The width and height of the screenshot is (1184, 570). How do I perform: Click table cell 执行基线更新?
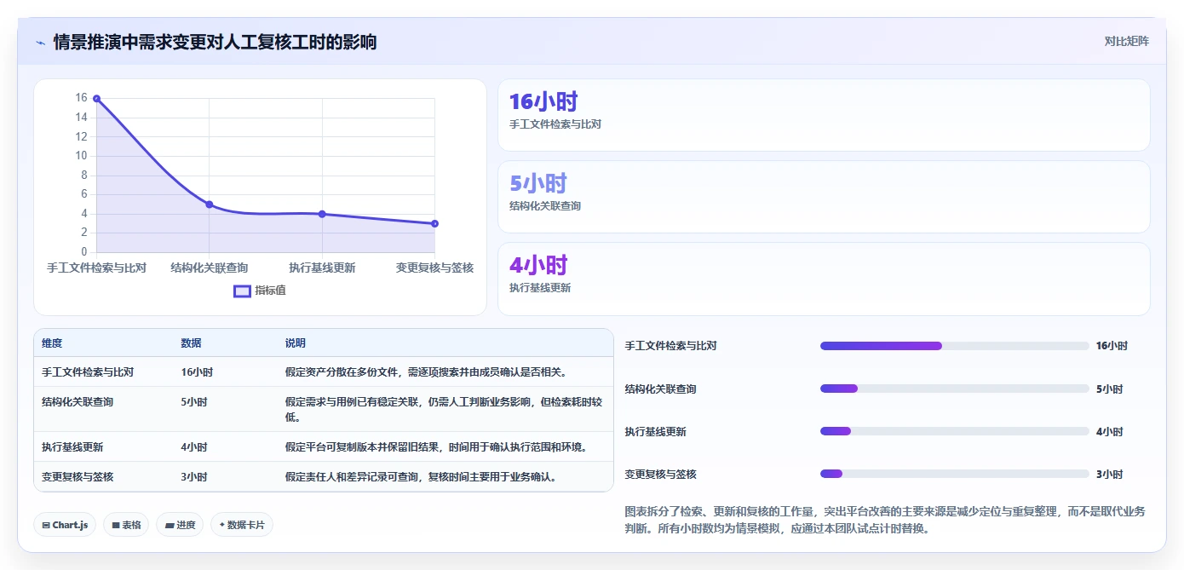[x=72, y=446]
